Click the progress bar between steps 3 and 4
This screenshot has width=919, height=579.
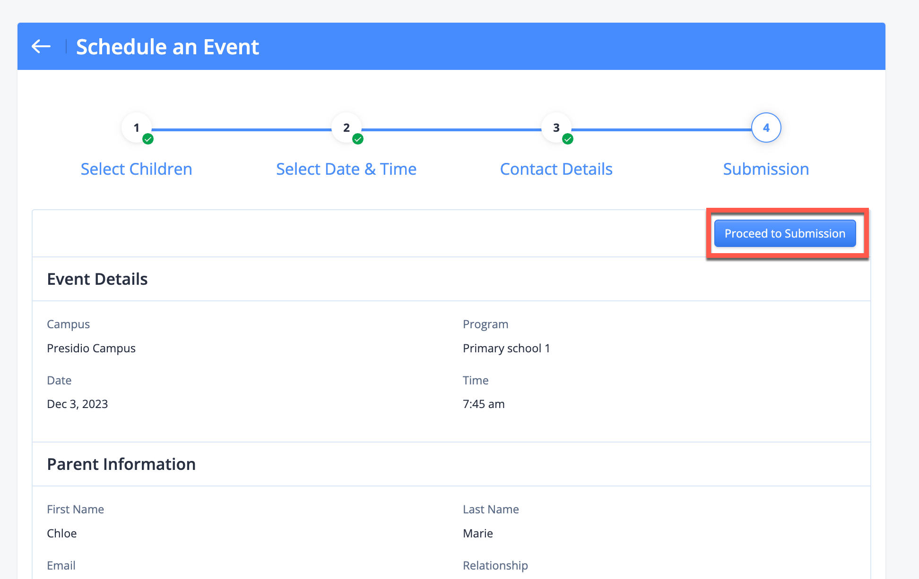(662, 128)
